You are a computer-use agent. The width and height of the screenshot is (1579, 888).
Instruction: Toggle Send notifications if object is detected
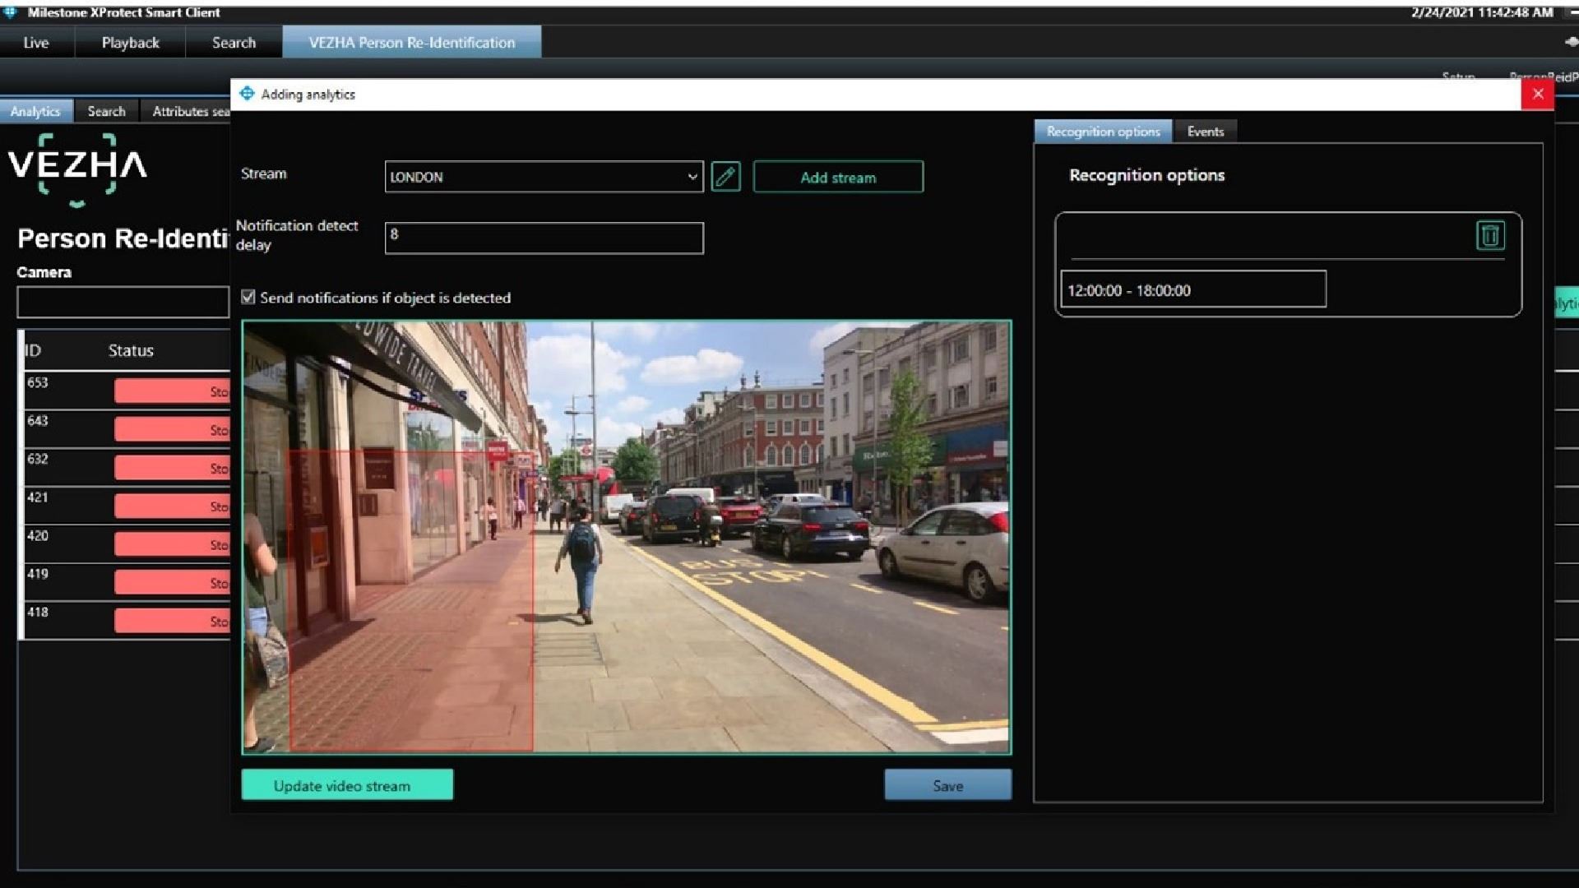(248, 297)
